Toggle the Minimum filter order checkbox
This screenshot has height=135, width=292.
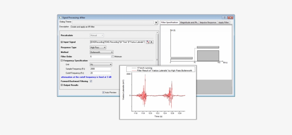tap(113, 56)
